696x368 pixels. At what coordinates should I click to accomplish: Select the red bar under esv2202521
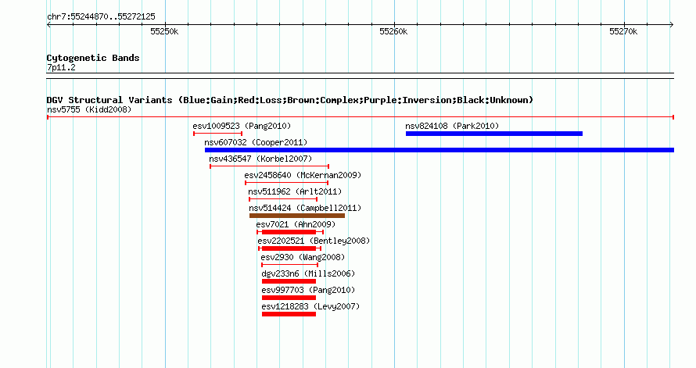click(x=289, y=248)
